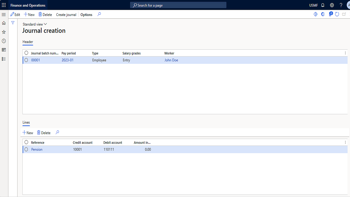Click amount 0.00 cell
Image resolution: width=350 pixels, height=197 pixels.
coord(148,149)
